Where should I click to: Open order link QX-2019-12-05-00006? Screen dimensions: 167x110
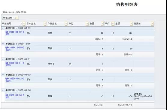click(15, 49)
